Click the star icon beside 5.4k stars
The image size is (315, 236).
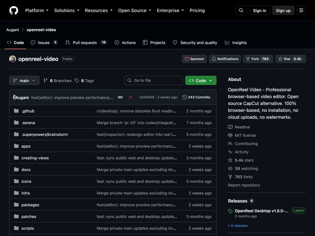tap(230, 160)
